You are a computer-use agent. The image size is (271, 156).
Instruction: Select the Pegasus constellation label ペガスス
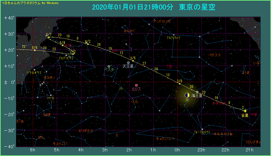click(x=214, y=55)
